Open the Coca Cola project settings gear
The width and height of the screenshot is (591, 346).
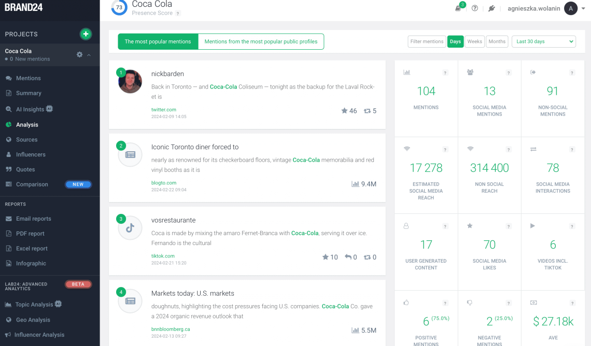[x=80, y=54]
